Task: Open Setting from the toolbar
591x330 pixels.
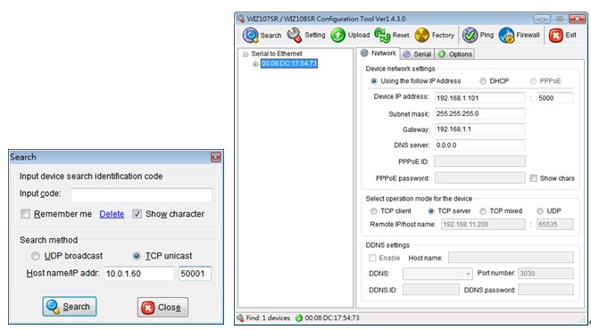Action: point(295,35)
